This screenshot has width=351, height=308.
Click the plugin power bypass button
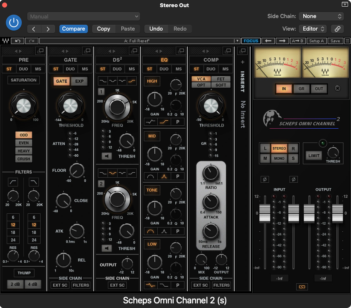click(14, 23)
